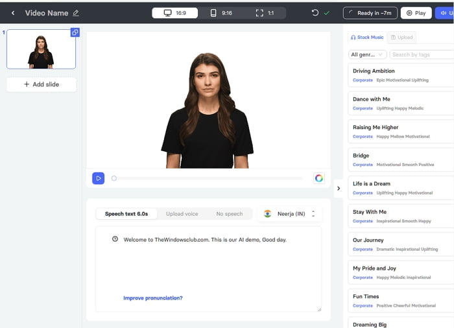This screenshot has width=454, height=328.
Task: Switch to Speech text tab
Action: [126, 214]
